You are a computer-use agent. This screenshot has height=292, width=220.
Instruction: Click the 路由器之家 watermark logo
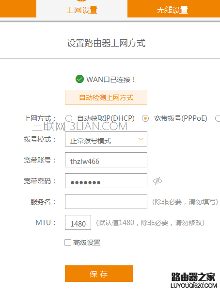193,280
